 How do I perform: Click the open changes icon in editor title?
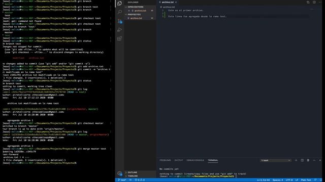pos(308,2)
